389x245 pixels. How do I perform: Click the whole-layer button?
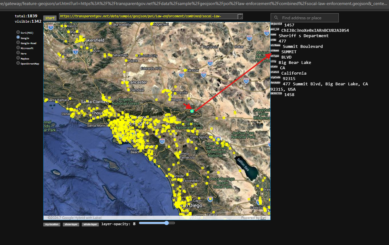click(90, 225)
